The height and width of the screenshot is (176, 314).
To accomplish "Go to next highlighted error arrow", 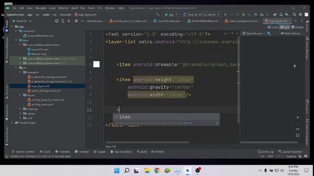I will pos(237,33).
